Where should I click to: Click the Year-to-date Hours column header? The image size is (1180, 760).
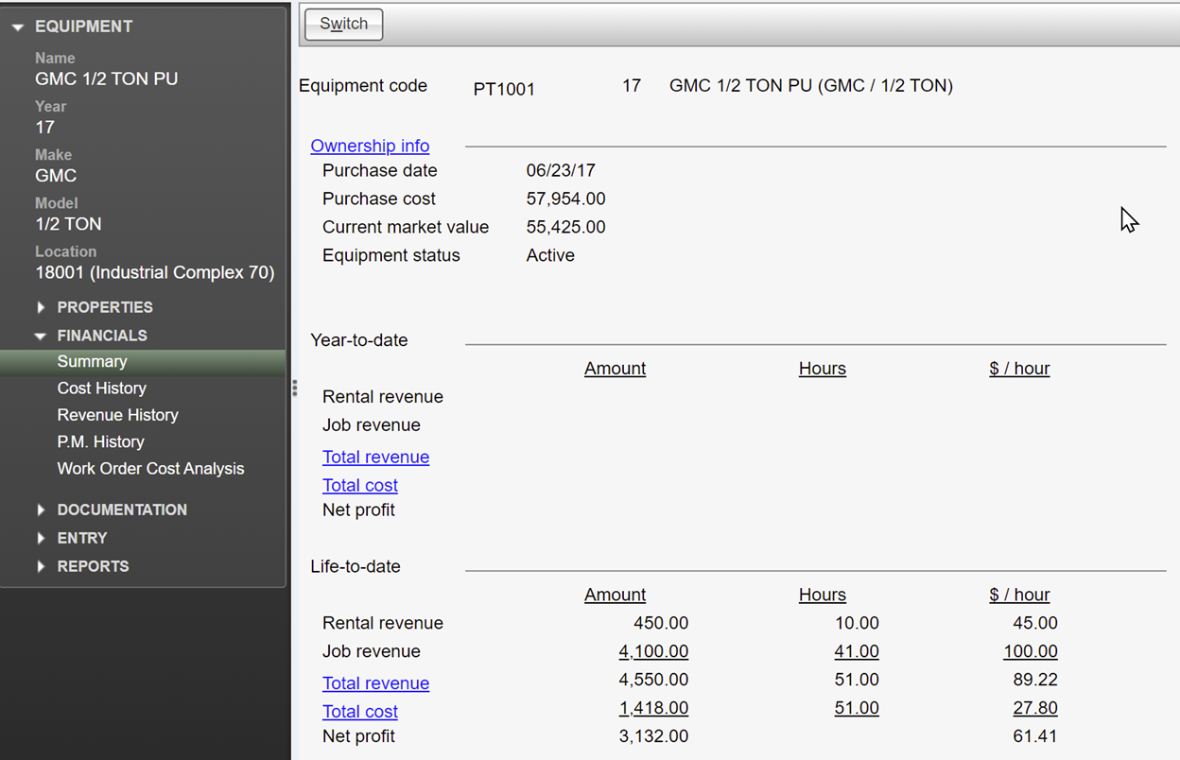823,369
